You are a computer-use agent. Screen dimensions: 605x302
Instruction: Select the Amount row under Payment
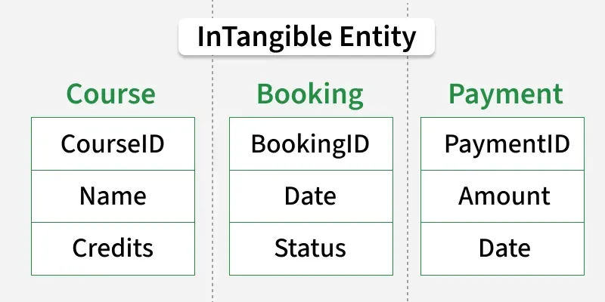point(504,196)
